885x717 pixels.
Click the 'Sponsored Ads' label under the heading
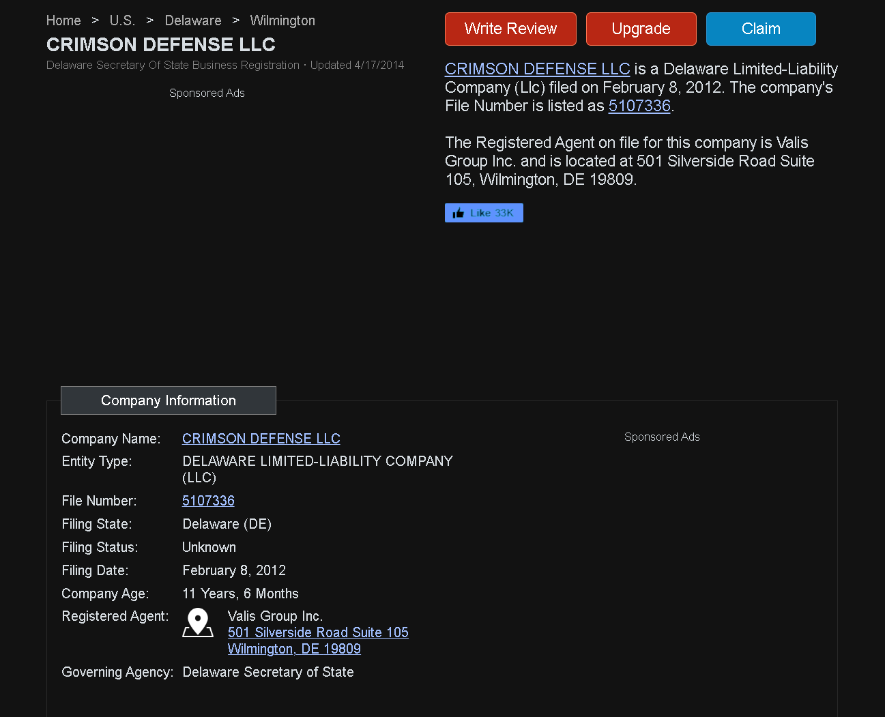tap(207, 93)
